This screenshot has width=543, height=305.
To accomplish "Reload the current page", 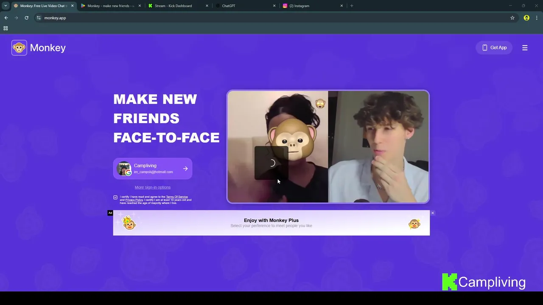I will 26,18.
